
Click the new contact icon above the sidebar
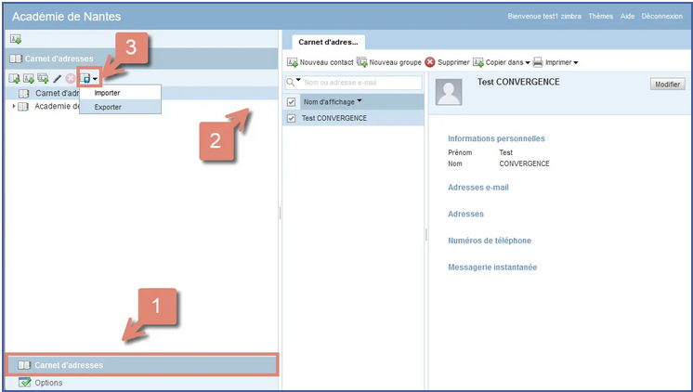coord(15,39)
